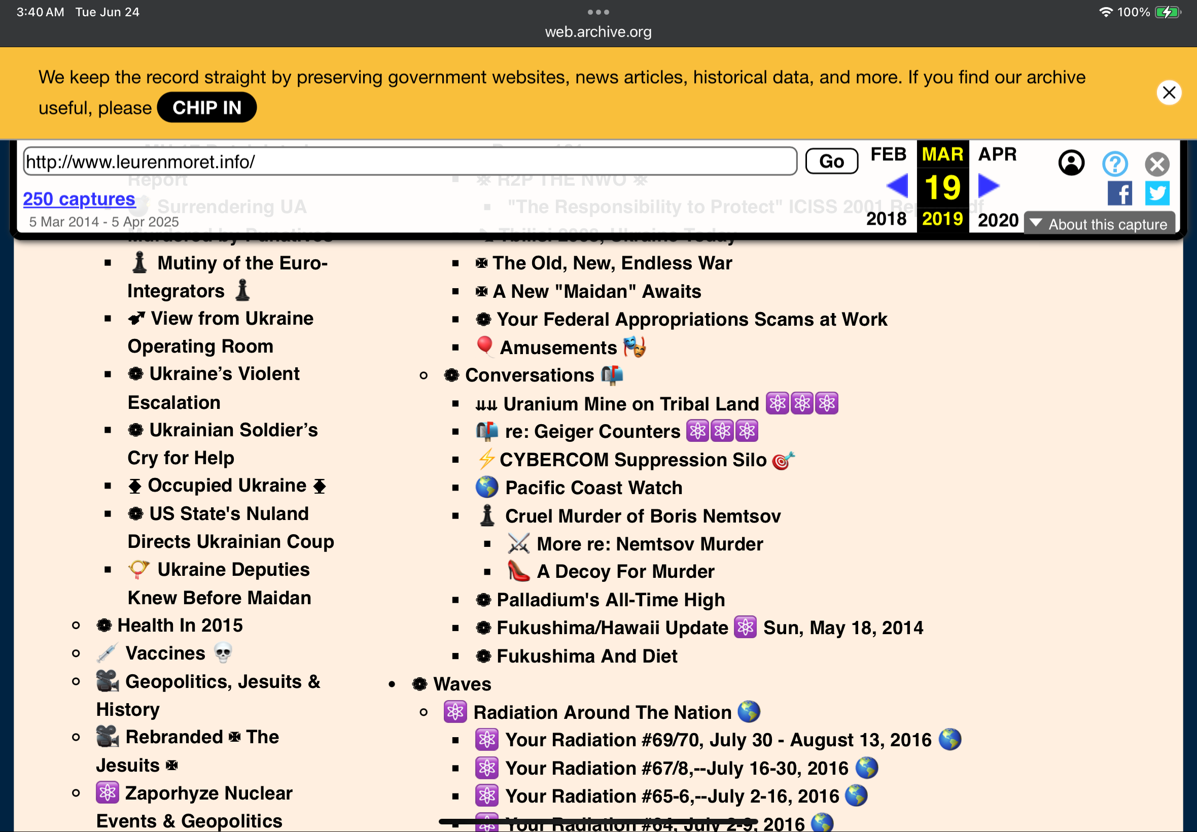
Task: Share capture on Twitter
Action: point(1157,193)
